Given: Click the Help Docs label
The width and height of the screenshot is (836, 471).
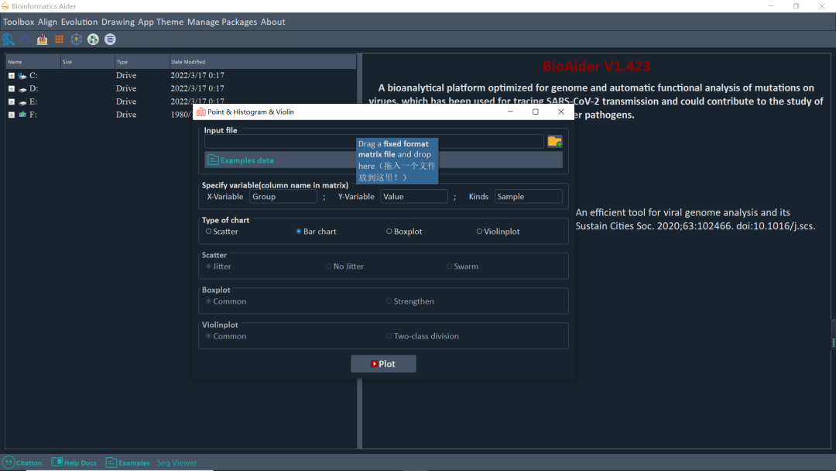Looking at the screenshot, I should 81,463.
